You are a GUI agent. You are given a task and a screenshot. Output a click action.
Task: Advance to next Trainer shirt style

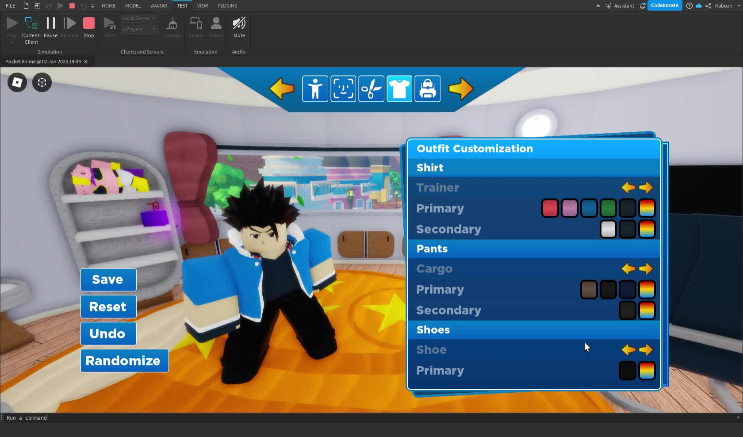(x=646, y=187)
